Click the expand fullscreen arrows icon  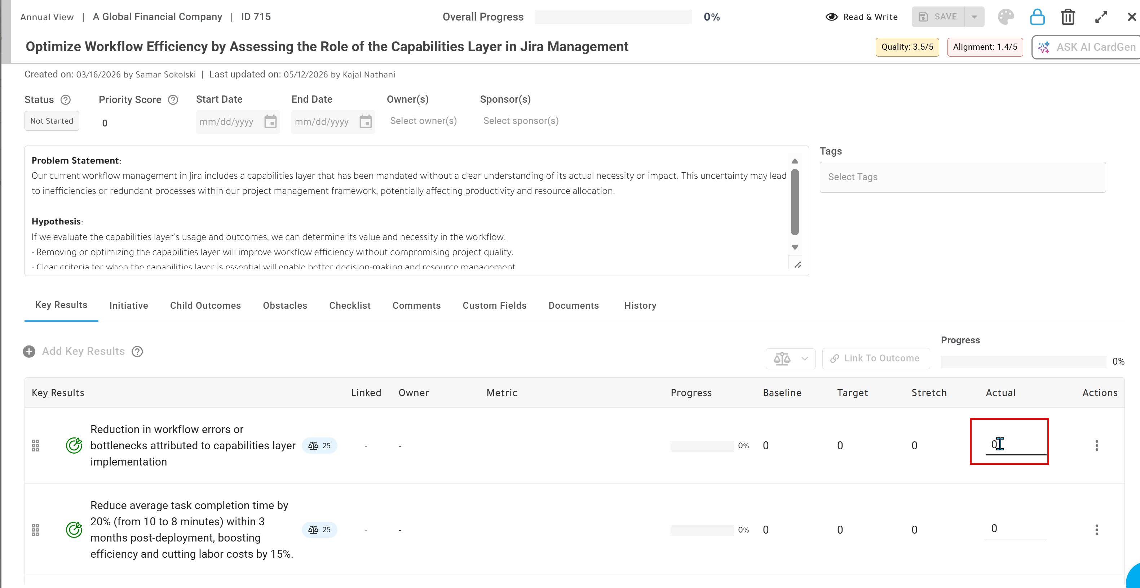[x=1101, y=17]
